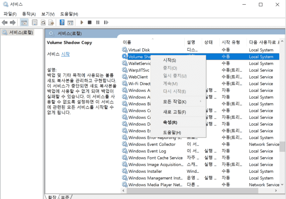This screenshot has height=199, width=286.
Task: Click gear icon beside WebClient
Action: tap(125, 77)
